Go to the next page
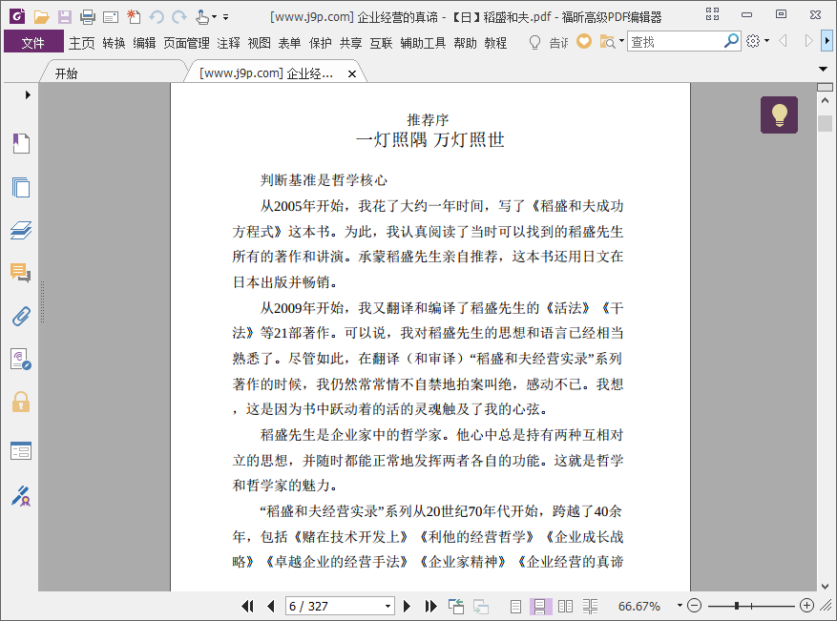This screenshot has width=837, height=621. pos(407,606)
